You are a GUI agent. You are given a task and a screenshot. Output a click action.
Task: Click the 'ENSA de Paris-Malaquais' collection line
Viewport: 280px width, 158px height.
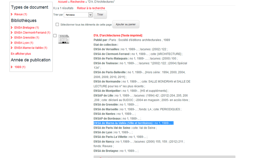136,58
